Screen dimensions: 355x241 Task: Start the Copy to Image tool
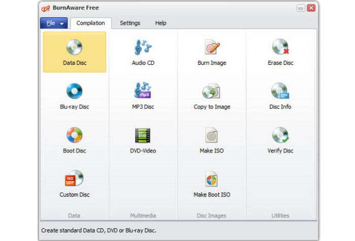212,97
